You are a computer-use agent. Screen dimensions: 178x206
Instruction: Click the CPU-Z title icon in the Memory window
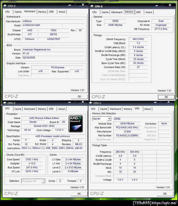coord(92,6)
